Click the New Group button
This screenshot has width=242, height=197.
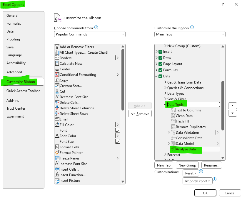tap(187, 165)
